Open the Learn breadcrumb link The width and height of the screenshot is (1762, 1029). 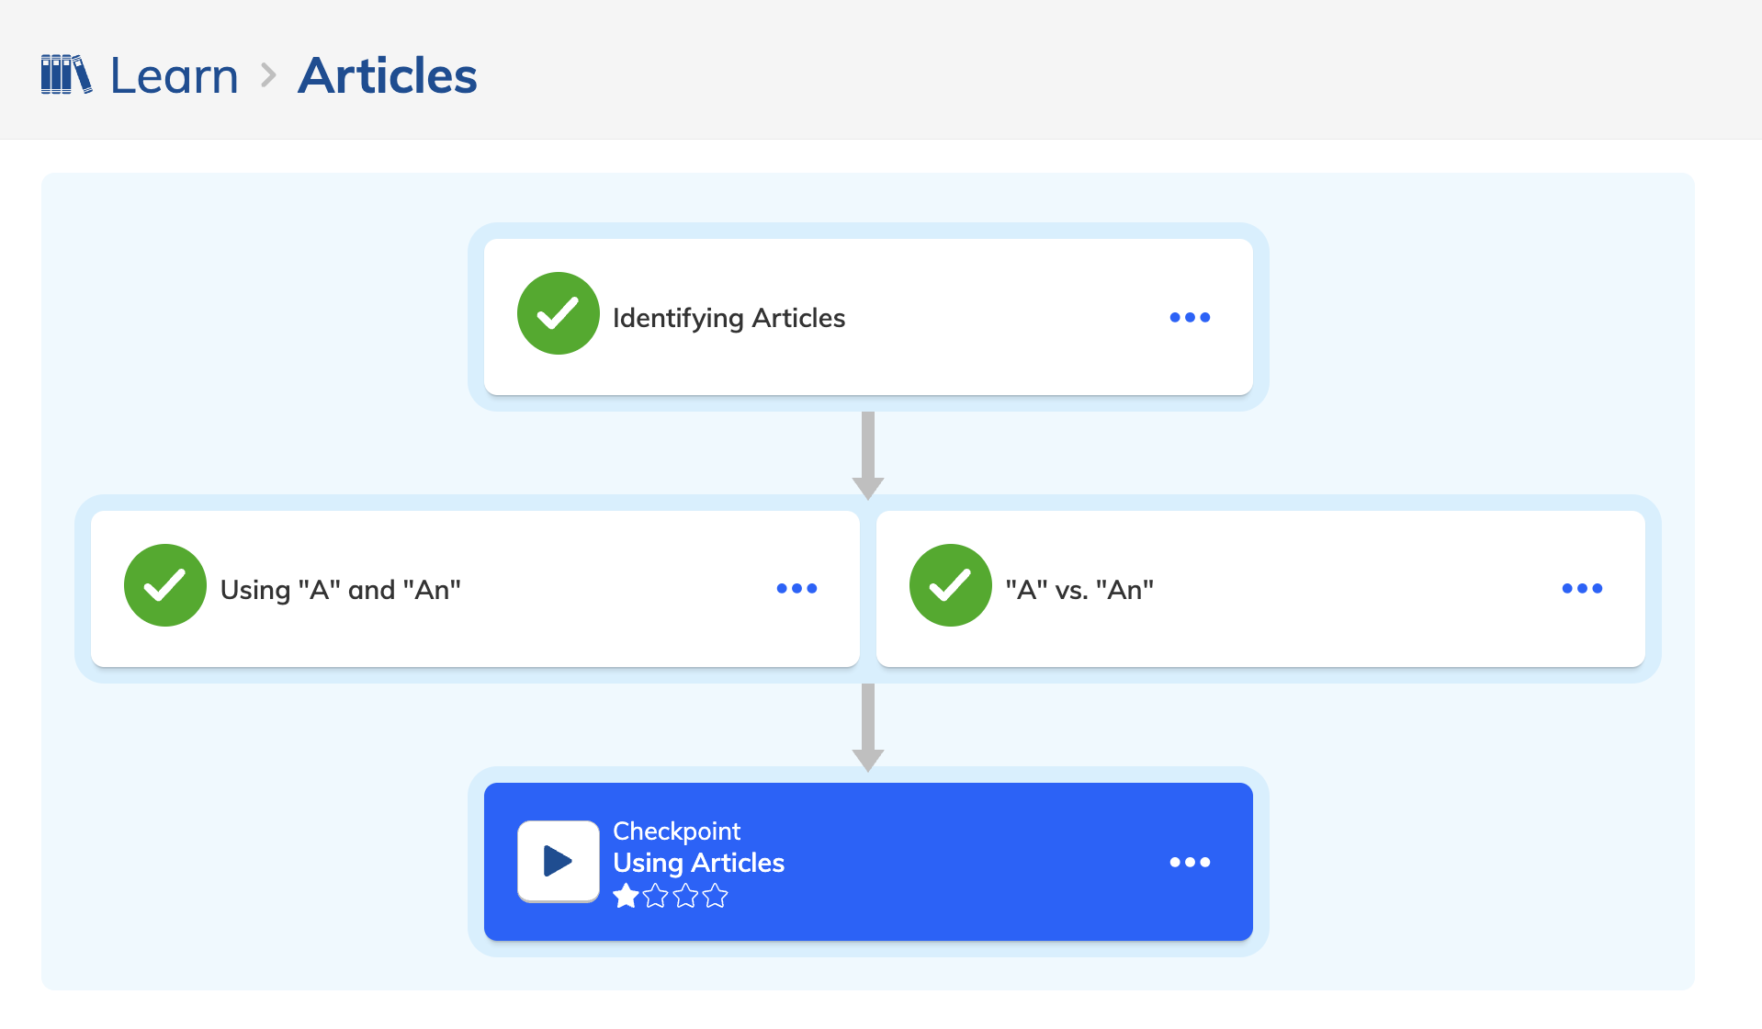tap(174, 75)
